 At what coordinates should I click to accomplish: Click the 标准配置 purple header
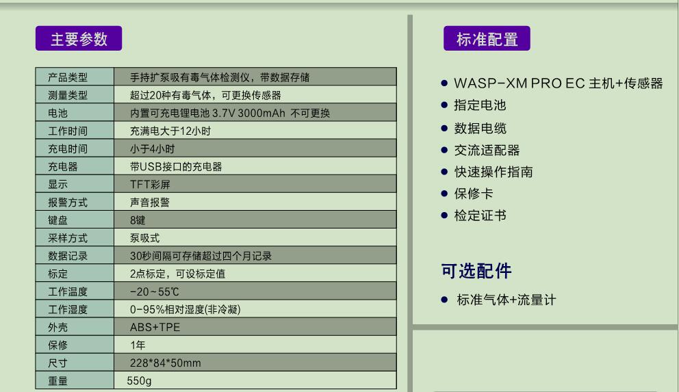click(x=487, y=38)
